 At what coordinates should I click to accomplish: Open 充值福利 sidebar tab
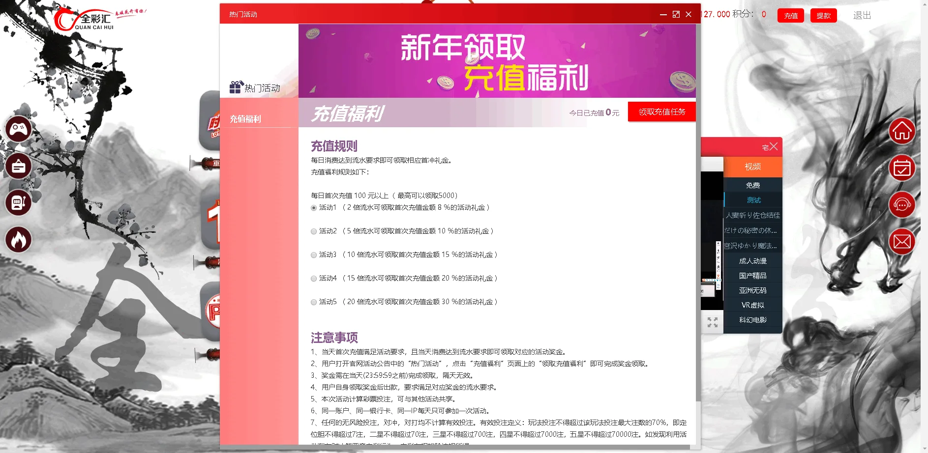pos(259,119)
